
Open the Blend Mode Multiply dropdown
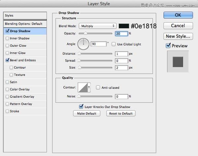click(97, 26)
